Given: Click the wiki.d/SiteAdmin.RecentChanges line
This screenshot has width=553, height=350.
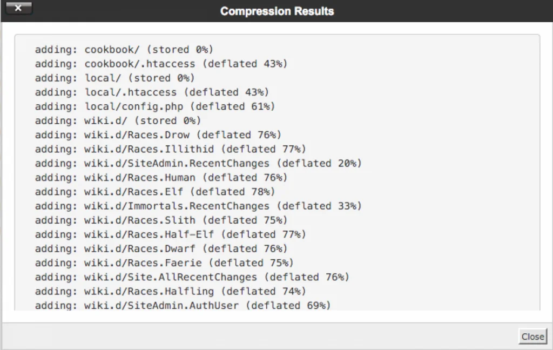Looking at the screenshot, I should pos(198,163).
